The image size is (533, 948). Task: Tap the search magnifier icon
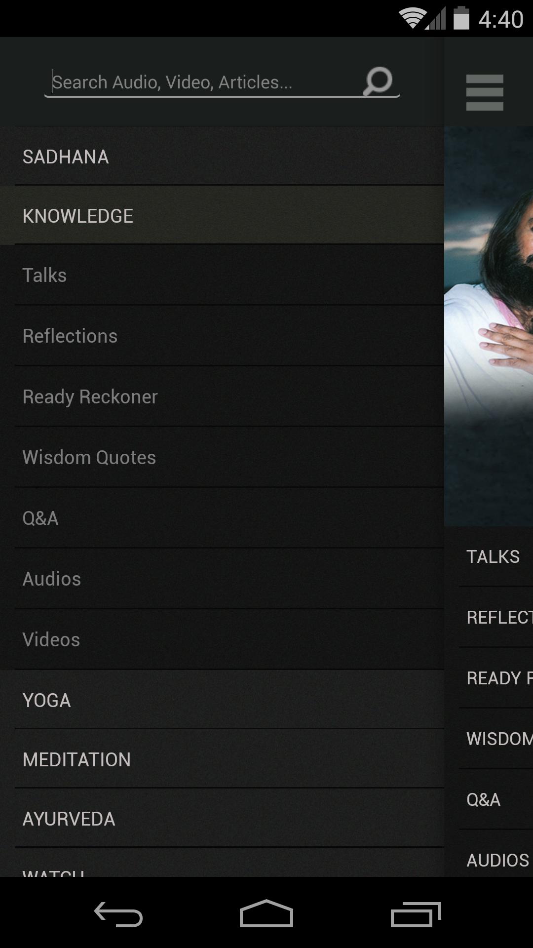(378, 81)
